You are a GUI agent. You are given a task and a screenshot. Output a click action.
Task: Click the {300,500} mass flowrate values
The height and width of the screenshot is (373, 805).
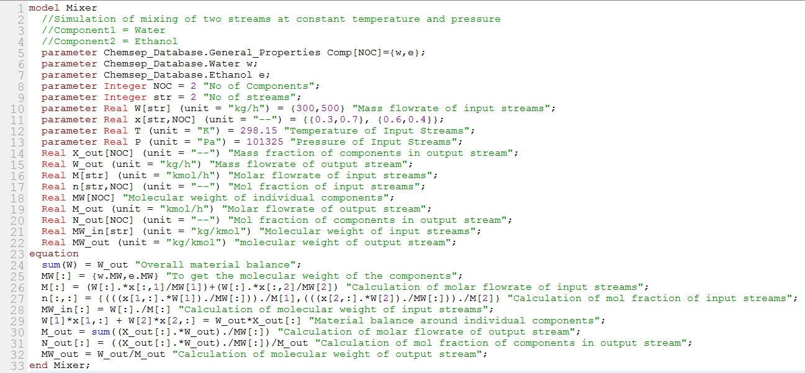(x=238, y=108)
